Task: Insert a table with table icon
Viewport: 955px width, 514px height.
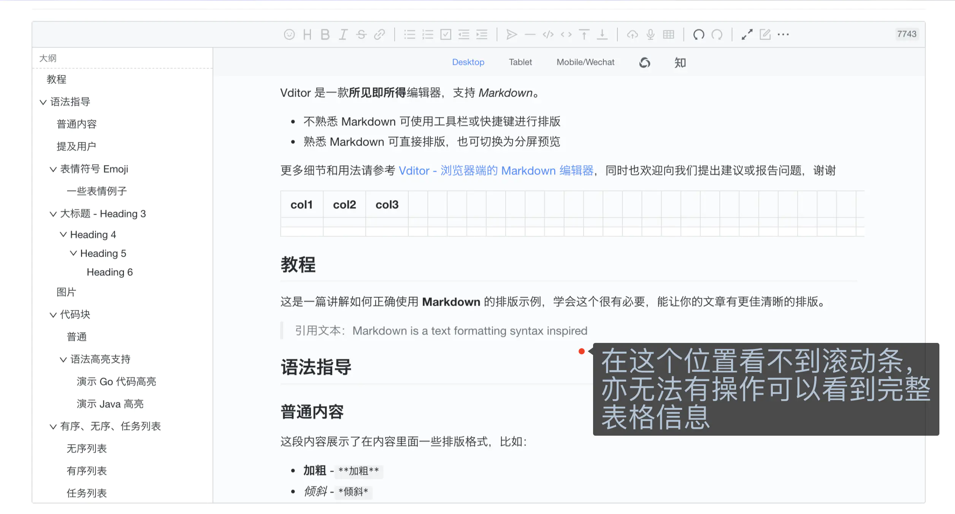Action: [668, 35]
